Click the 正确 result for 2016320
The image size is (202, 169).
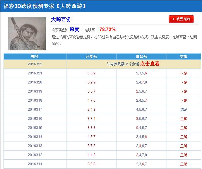184,82
